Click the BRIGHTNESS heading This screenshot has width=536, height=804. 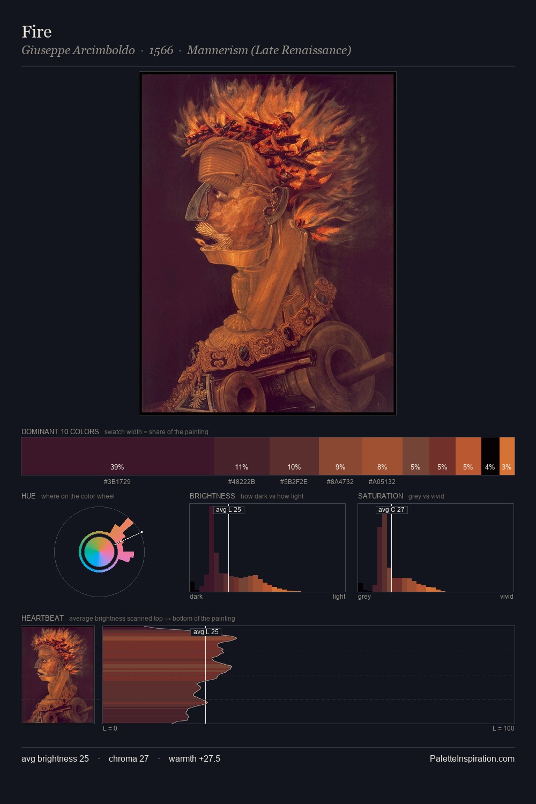click(x=212, y=496)
